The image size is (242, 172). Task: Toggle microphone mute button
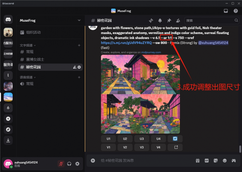[x=61, y=164]
